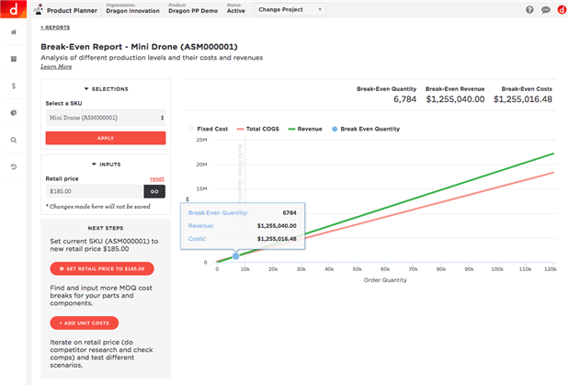Open the pie chart reports icon
Screen dimensions: 569x386
(14, 113)
